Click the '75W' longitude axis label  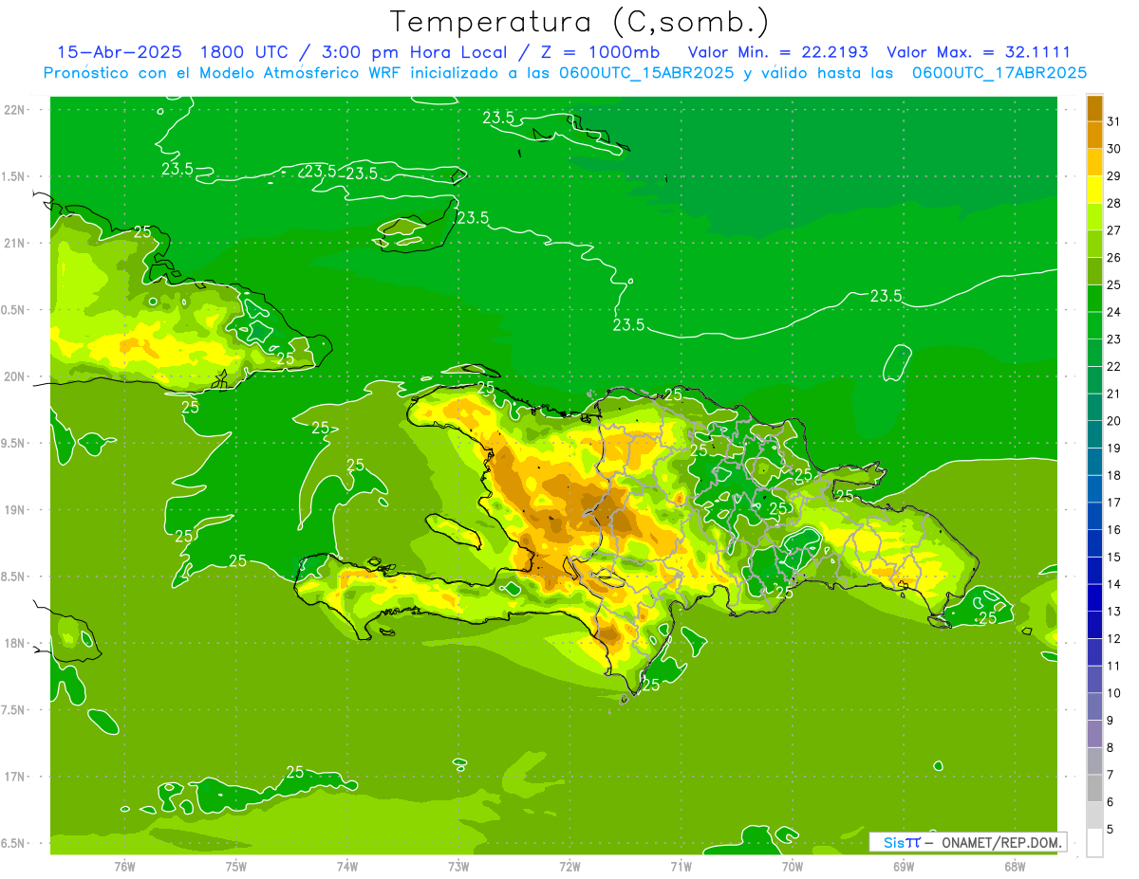point(236,867)
